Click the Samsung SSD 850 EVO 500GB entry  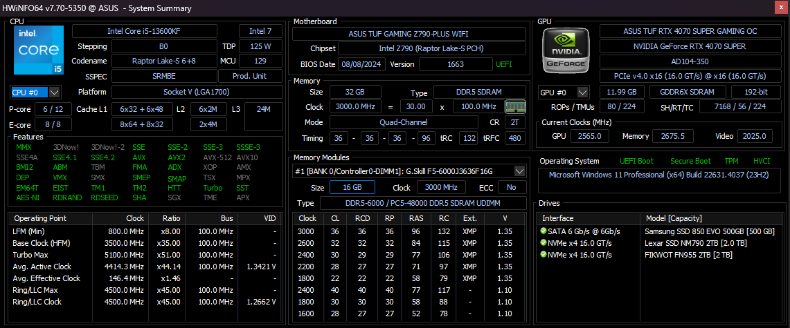coord(710,231)
